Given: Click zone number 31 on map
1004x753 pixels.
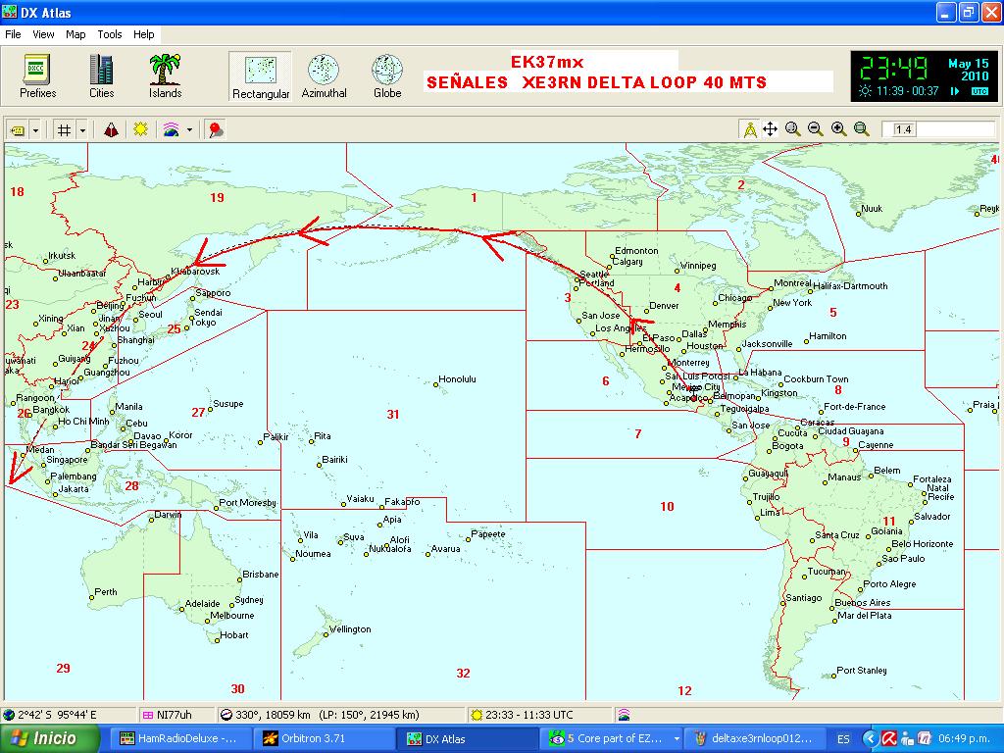Looking at the screenshot, I should pyautogui.click(x=393, y=415).
